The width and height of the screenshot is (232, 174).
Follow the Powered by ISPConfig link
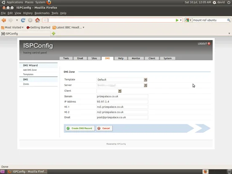(121, 144)
